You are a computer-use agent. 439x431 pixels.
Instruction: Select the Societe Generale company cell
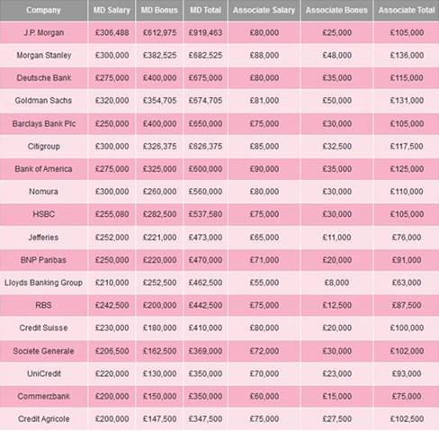pos(43,351)
